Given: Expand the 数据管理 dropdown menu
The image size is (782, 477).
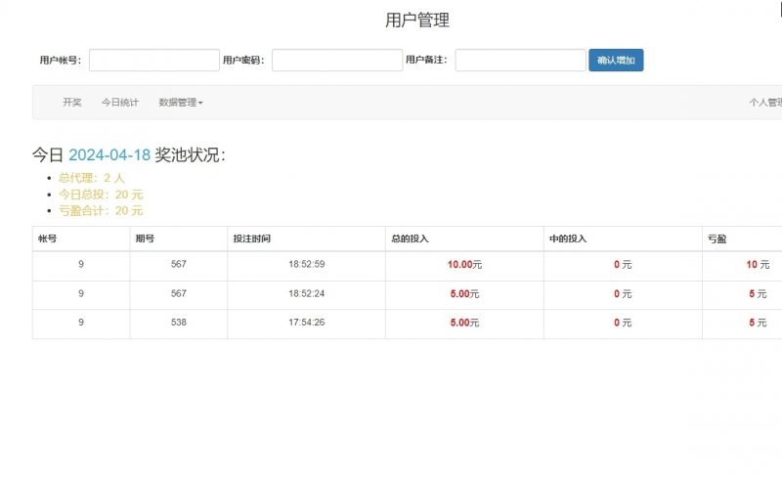Looking at the screenshot, I should [x=181, y=103].
